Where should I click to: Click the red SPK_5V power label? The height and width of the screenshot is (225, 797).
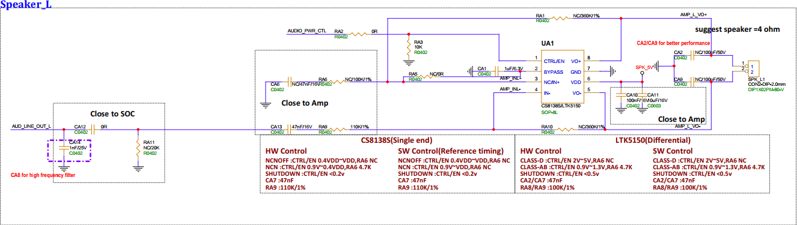644,67
